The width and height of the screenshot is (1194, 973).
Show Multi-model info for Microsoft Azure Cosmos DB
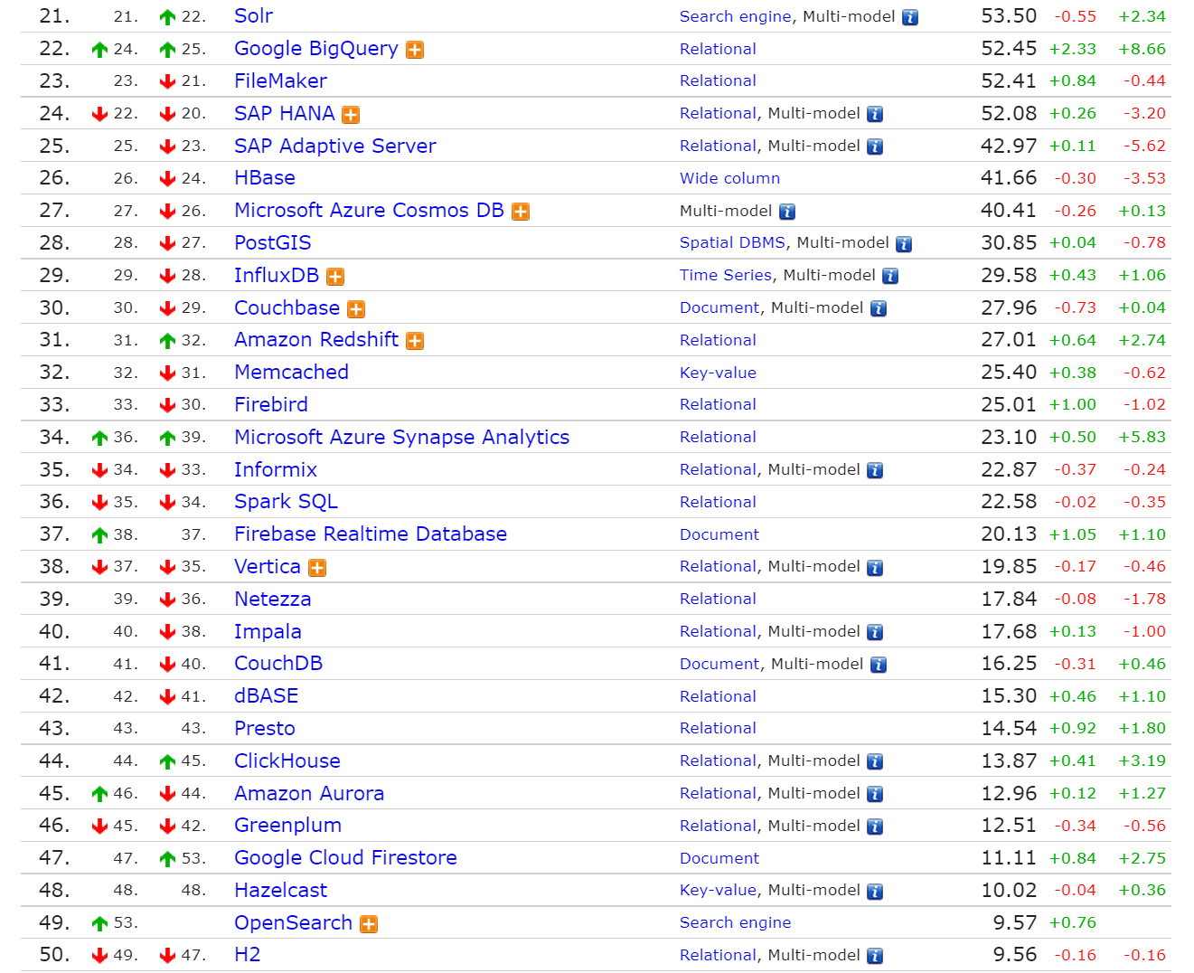click(x=787, y=212)
